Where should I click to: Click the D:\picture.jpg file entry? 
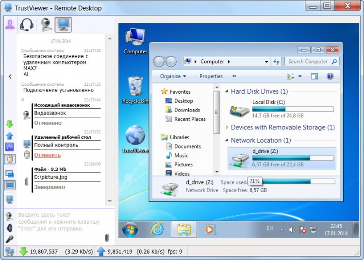pyautogui.click(x=50, y=177)
